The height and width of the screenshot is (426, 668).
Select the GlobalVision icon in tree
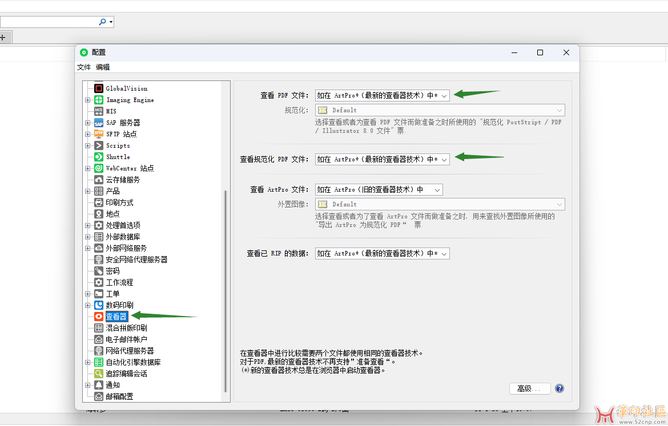99,88
